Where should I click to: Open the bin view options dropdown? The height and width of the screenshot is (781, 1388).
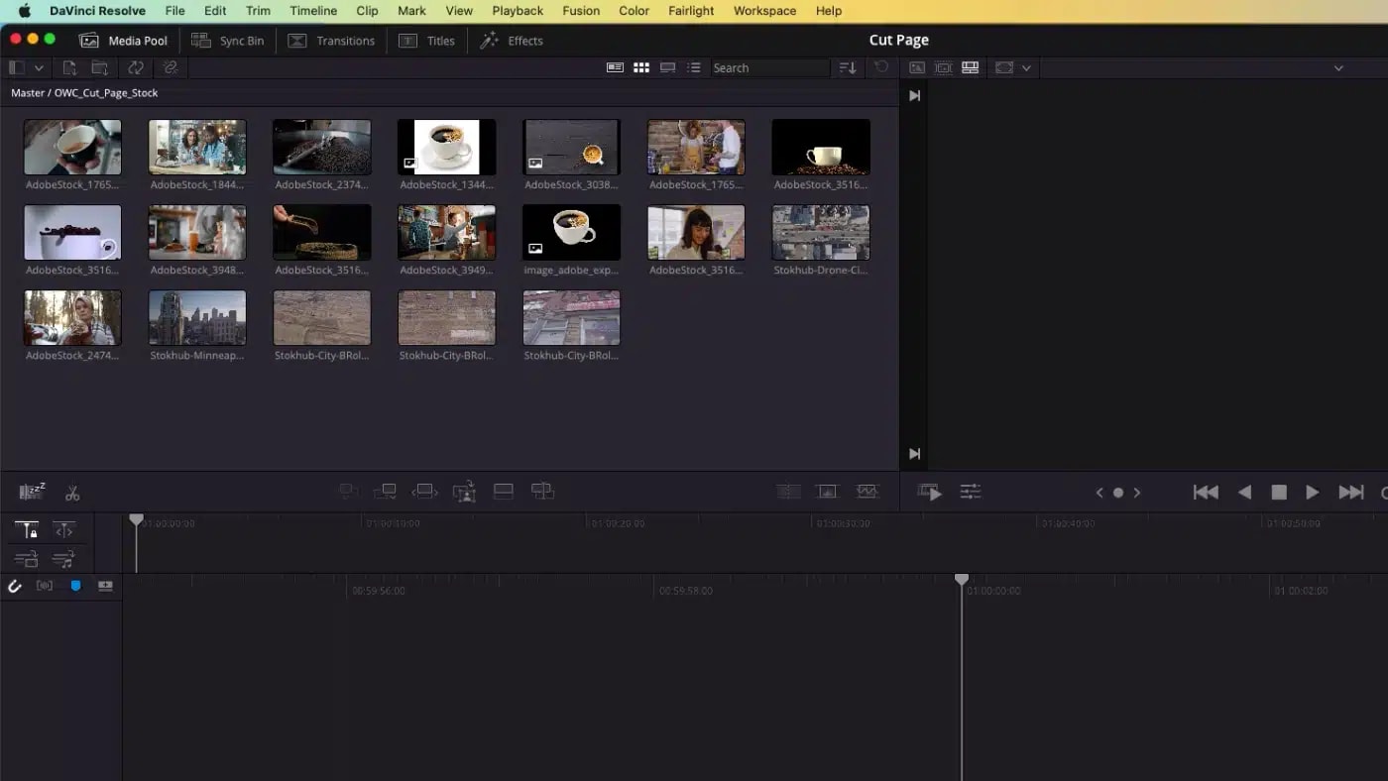[40, 67]
